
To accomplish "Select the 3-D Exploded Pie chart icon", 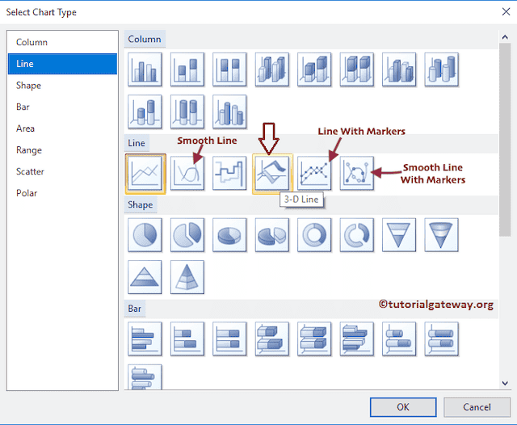I will [272, 235].
